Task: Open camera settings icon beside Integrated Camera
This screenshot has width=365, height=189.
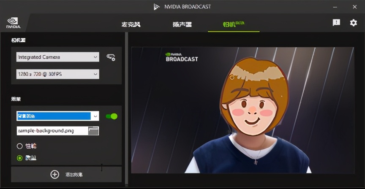Action: point(111,57)
